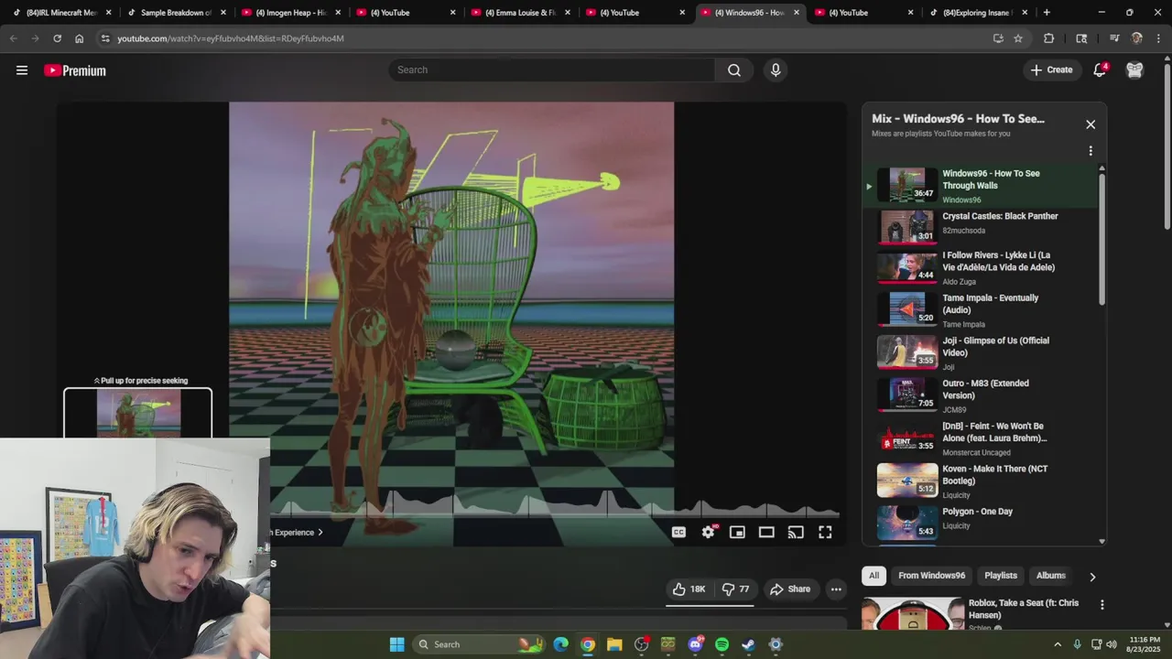Reload the page
The image size is (1172, 659).
coord(57,38)
